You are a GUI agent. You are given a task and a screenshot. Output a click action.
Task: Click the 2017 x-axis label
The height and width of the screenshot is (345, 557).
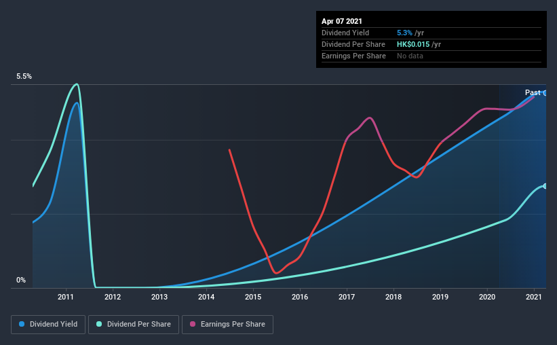[347, 297]
